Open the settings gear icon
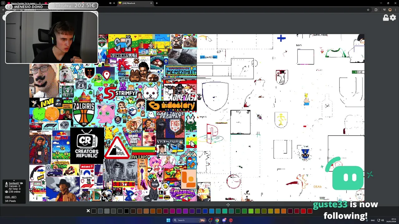399x224 pixels. pyautogui.click(x=393, y=18)
